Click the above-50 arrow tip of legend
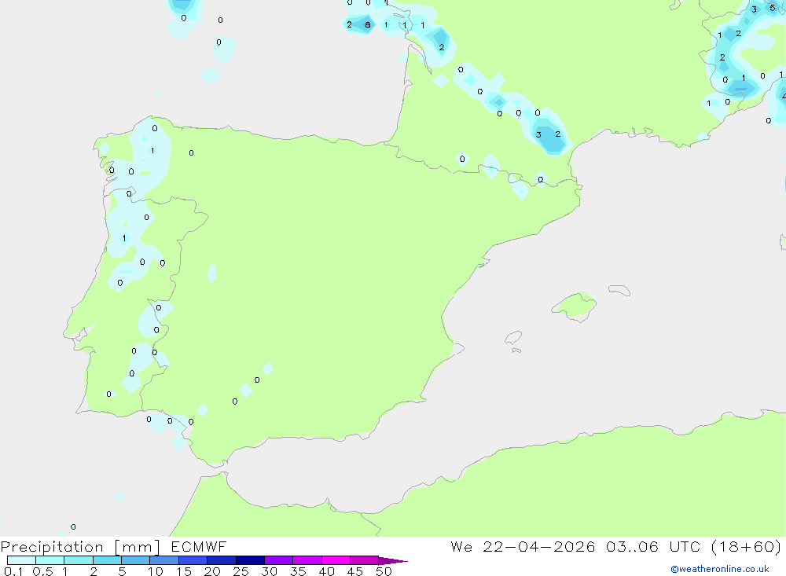 pyautogui.click(x=393, y=561)
